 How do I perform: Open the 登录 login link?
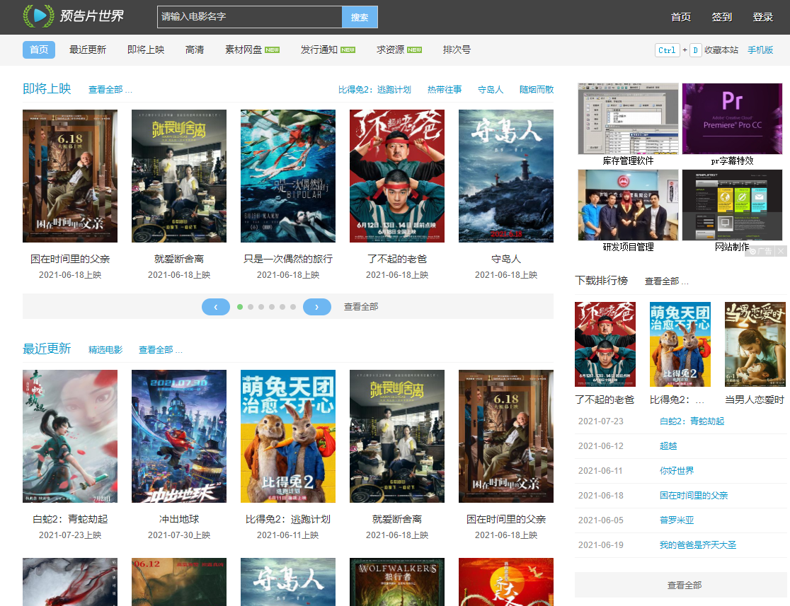763,17
